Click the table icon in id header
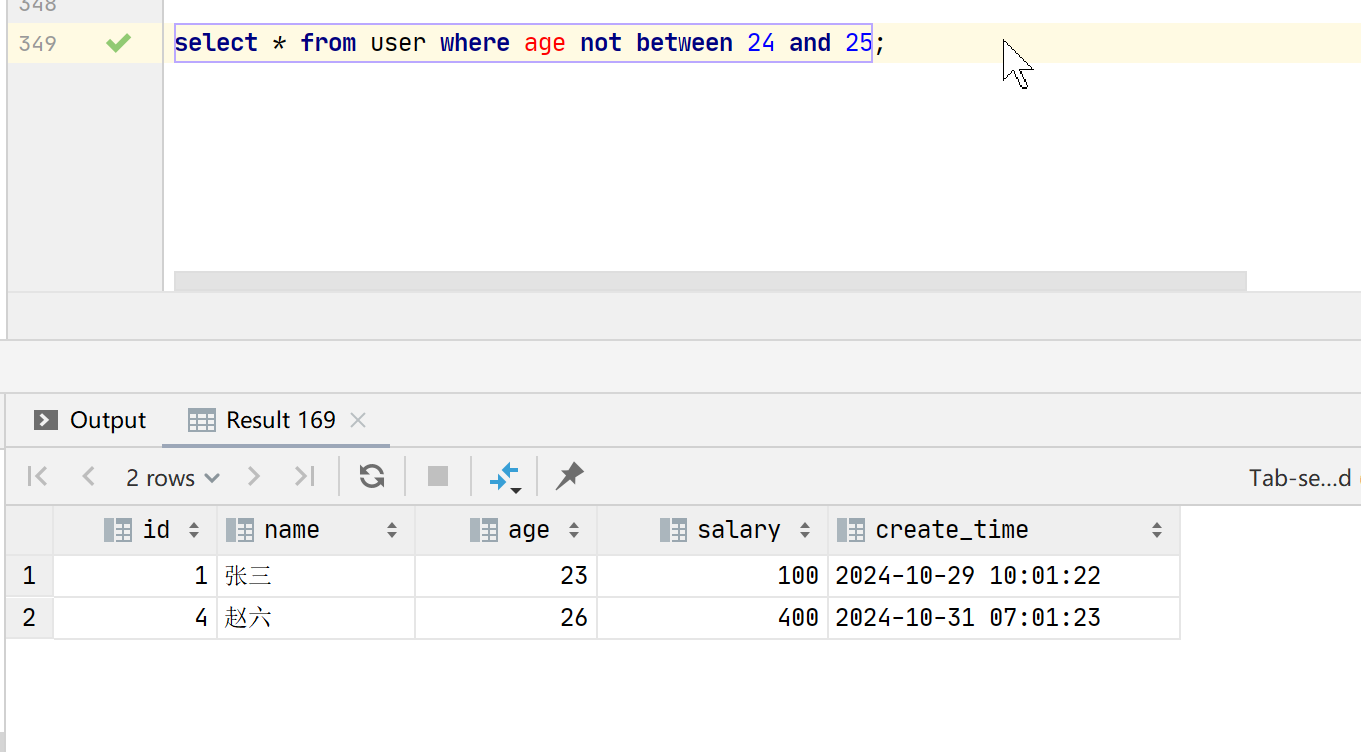Screen dimensions: 1361x752 tap(118, 530)
